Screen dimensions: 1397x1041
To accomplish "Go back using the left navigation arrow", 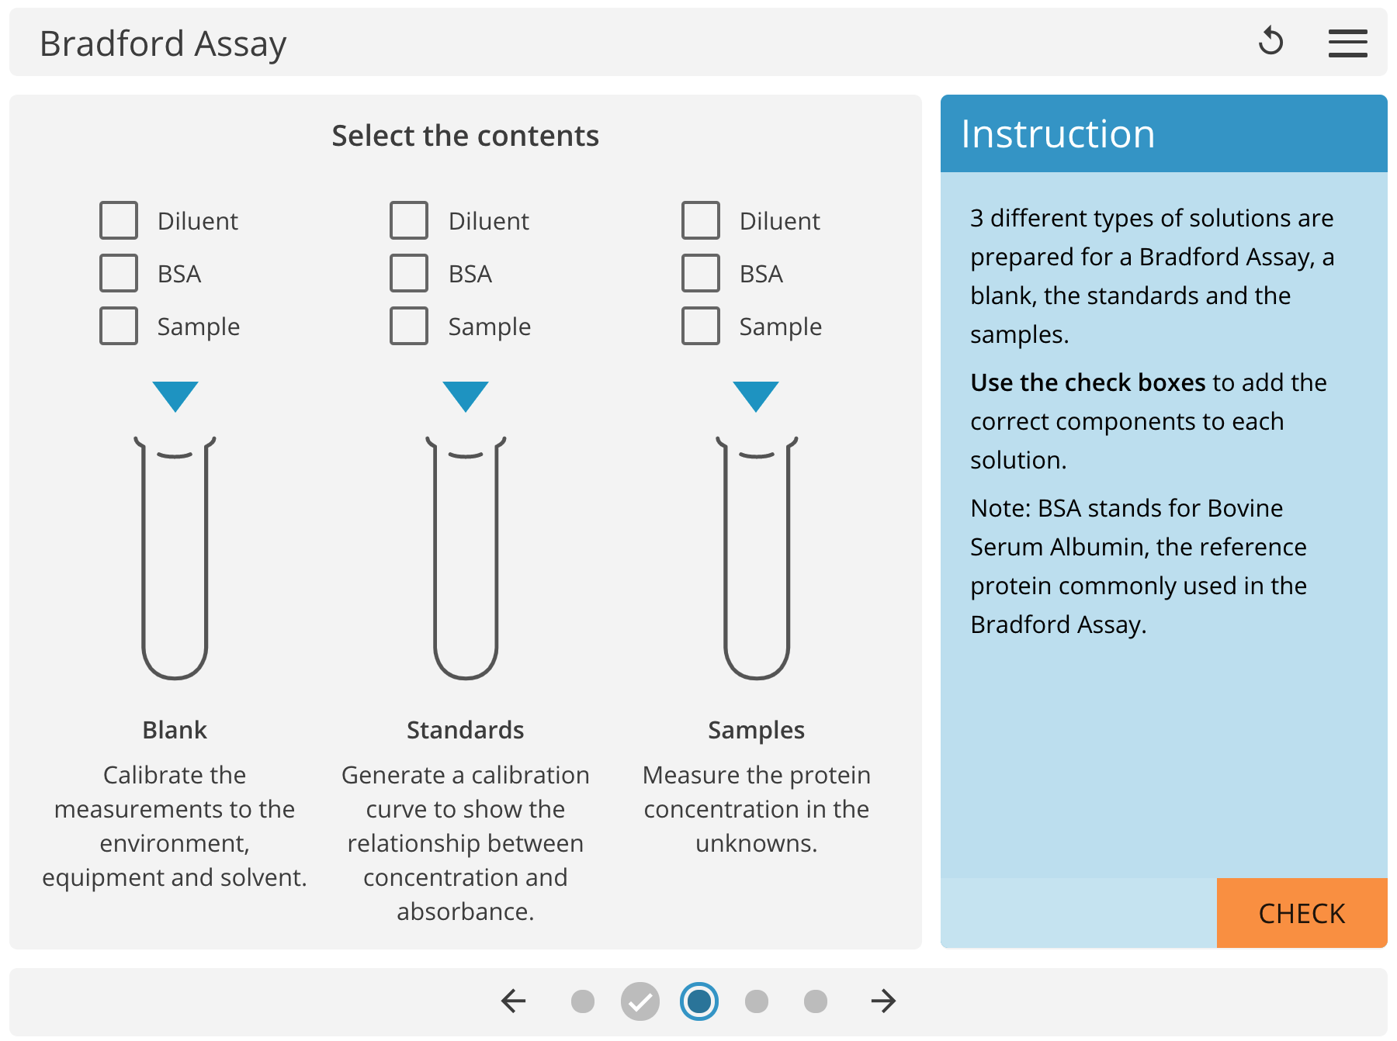I will click(x=512, y=1001).
